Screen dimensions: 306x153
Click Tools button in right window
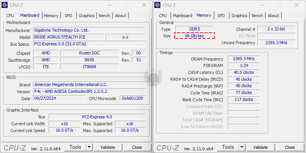[228, 147]
